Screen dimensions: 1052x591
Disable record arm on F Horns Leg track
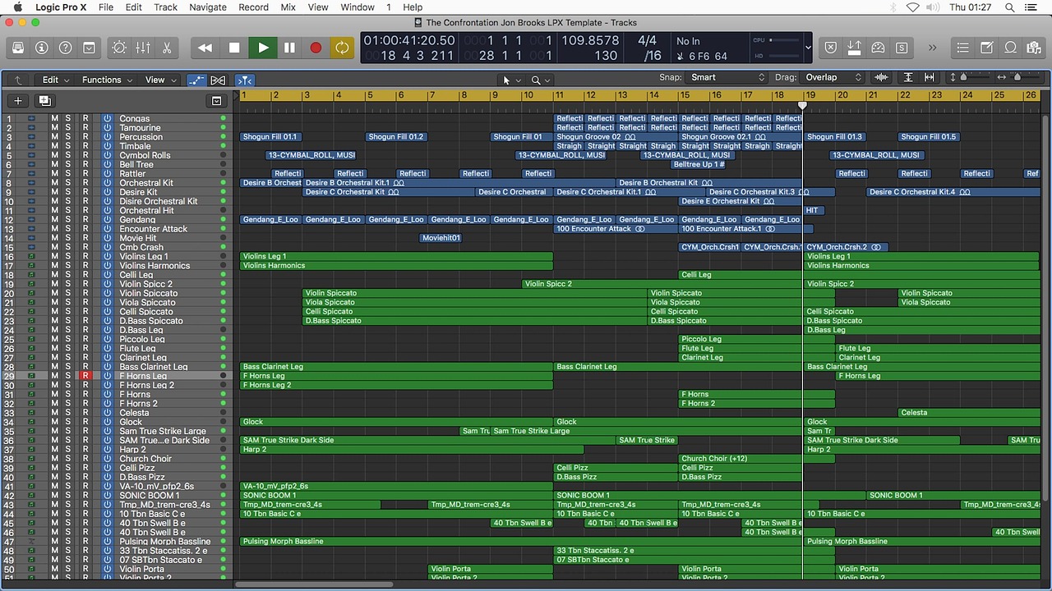pos(85,376)
